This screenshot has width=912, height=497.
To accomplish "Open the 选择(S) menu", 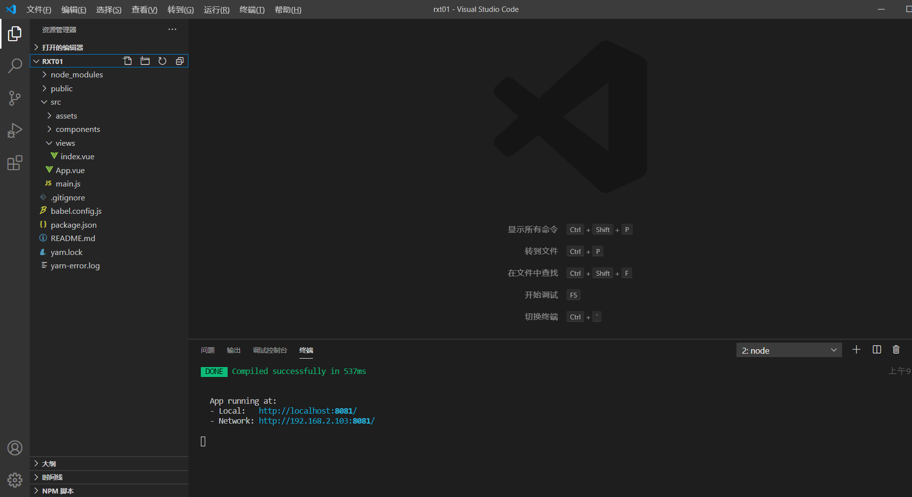I will (x=109, y=9).
